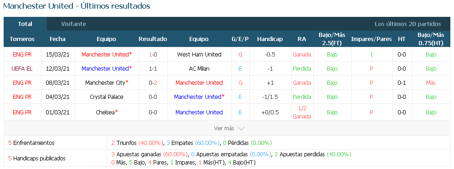Open Crystal Palace team link
Screen dimensions: 454x169
107,97
